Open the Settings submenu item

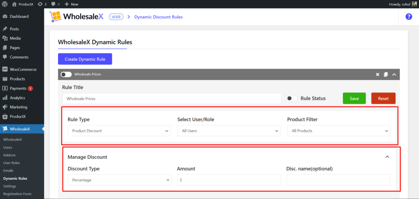pyautogui.click(x=10, y=186)
